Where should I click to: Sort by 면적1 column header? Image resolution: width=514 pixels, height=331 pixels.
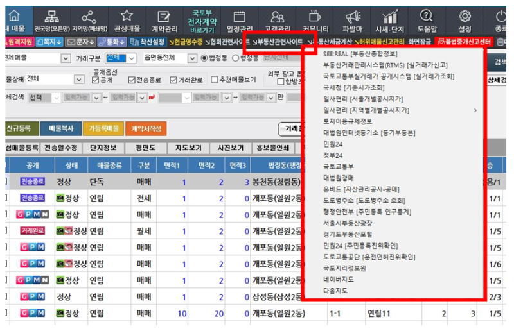(172, 165)
